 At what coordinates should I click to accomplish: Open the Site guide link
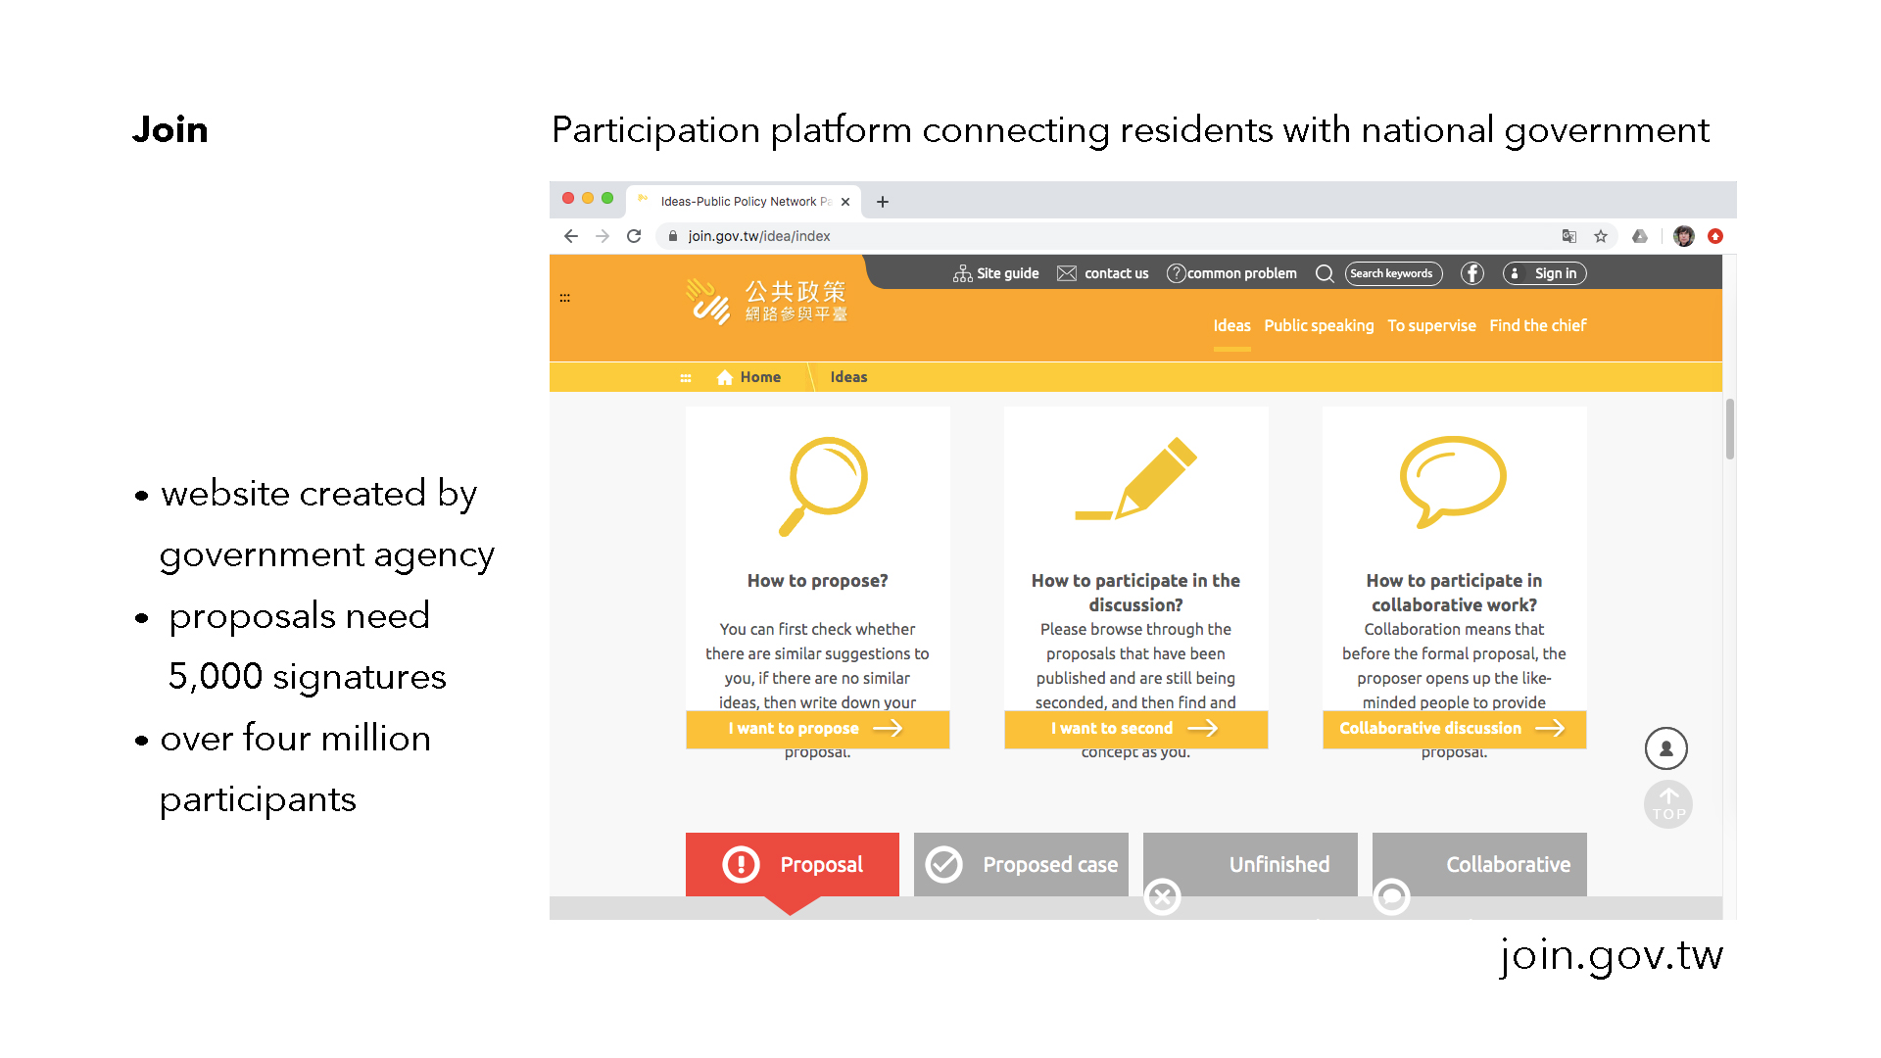click(x=995, y=273)
